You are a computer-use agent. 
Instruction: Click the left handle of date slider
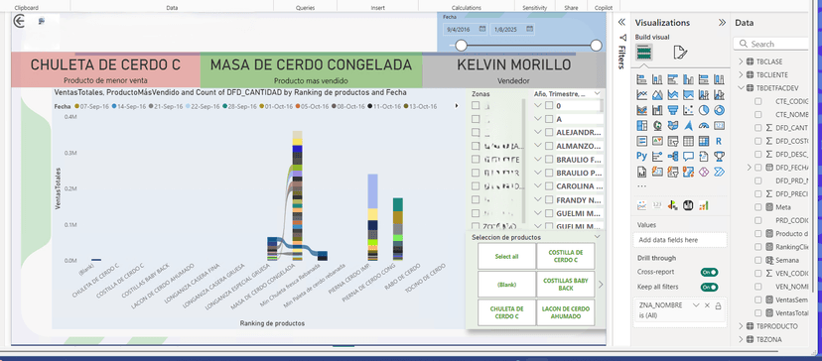[461, 46]
